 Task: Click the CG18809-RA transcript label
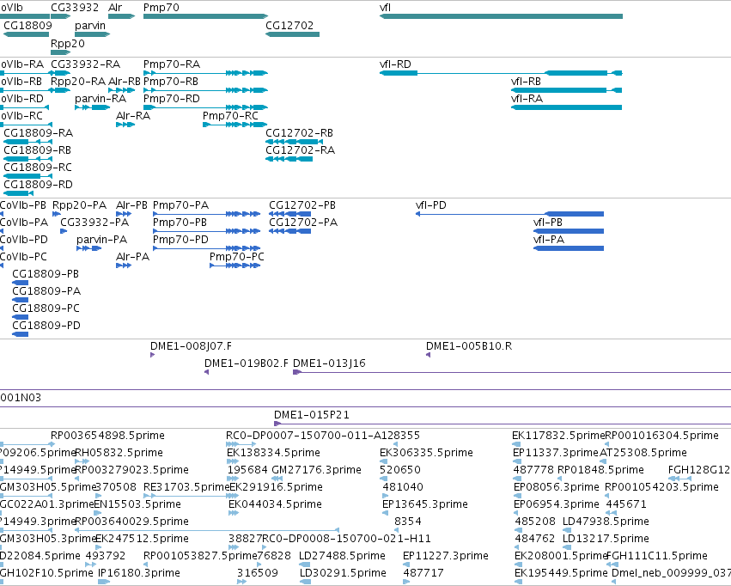pos(39,133)
